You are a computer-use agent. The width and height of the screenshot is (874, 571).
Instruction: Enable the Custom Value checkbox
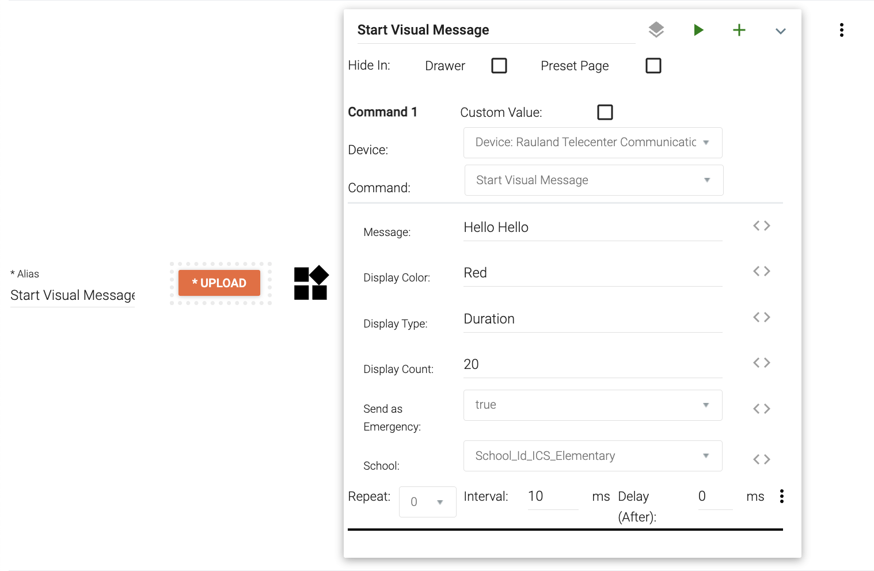coord(605,112)
